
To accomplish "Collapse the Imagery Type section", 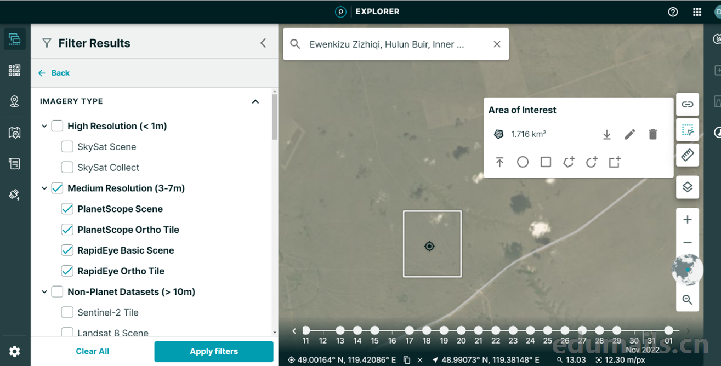I will 255,101.
